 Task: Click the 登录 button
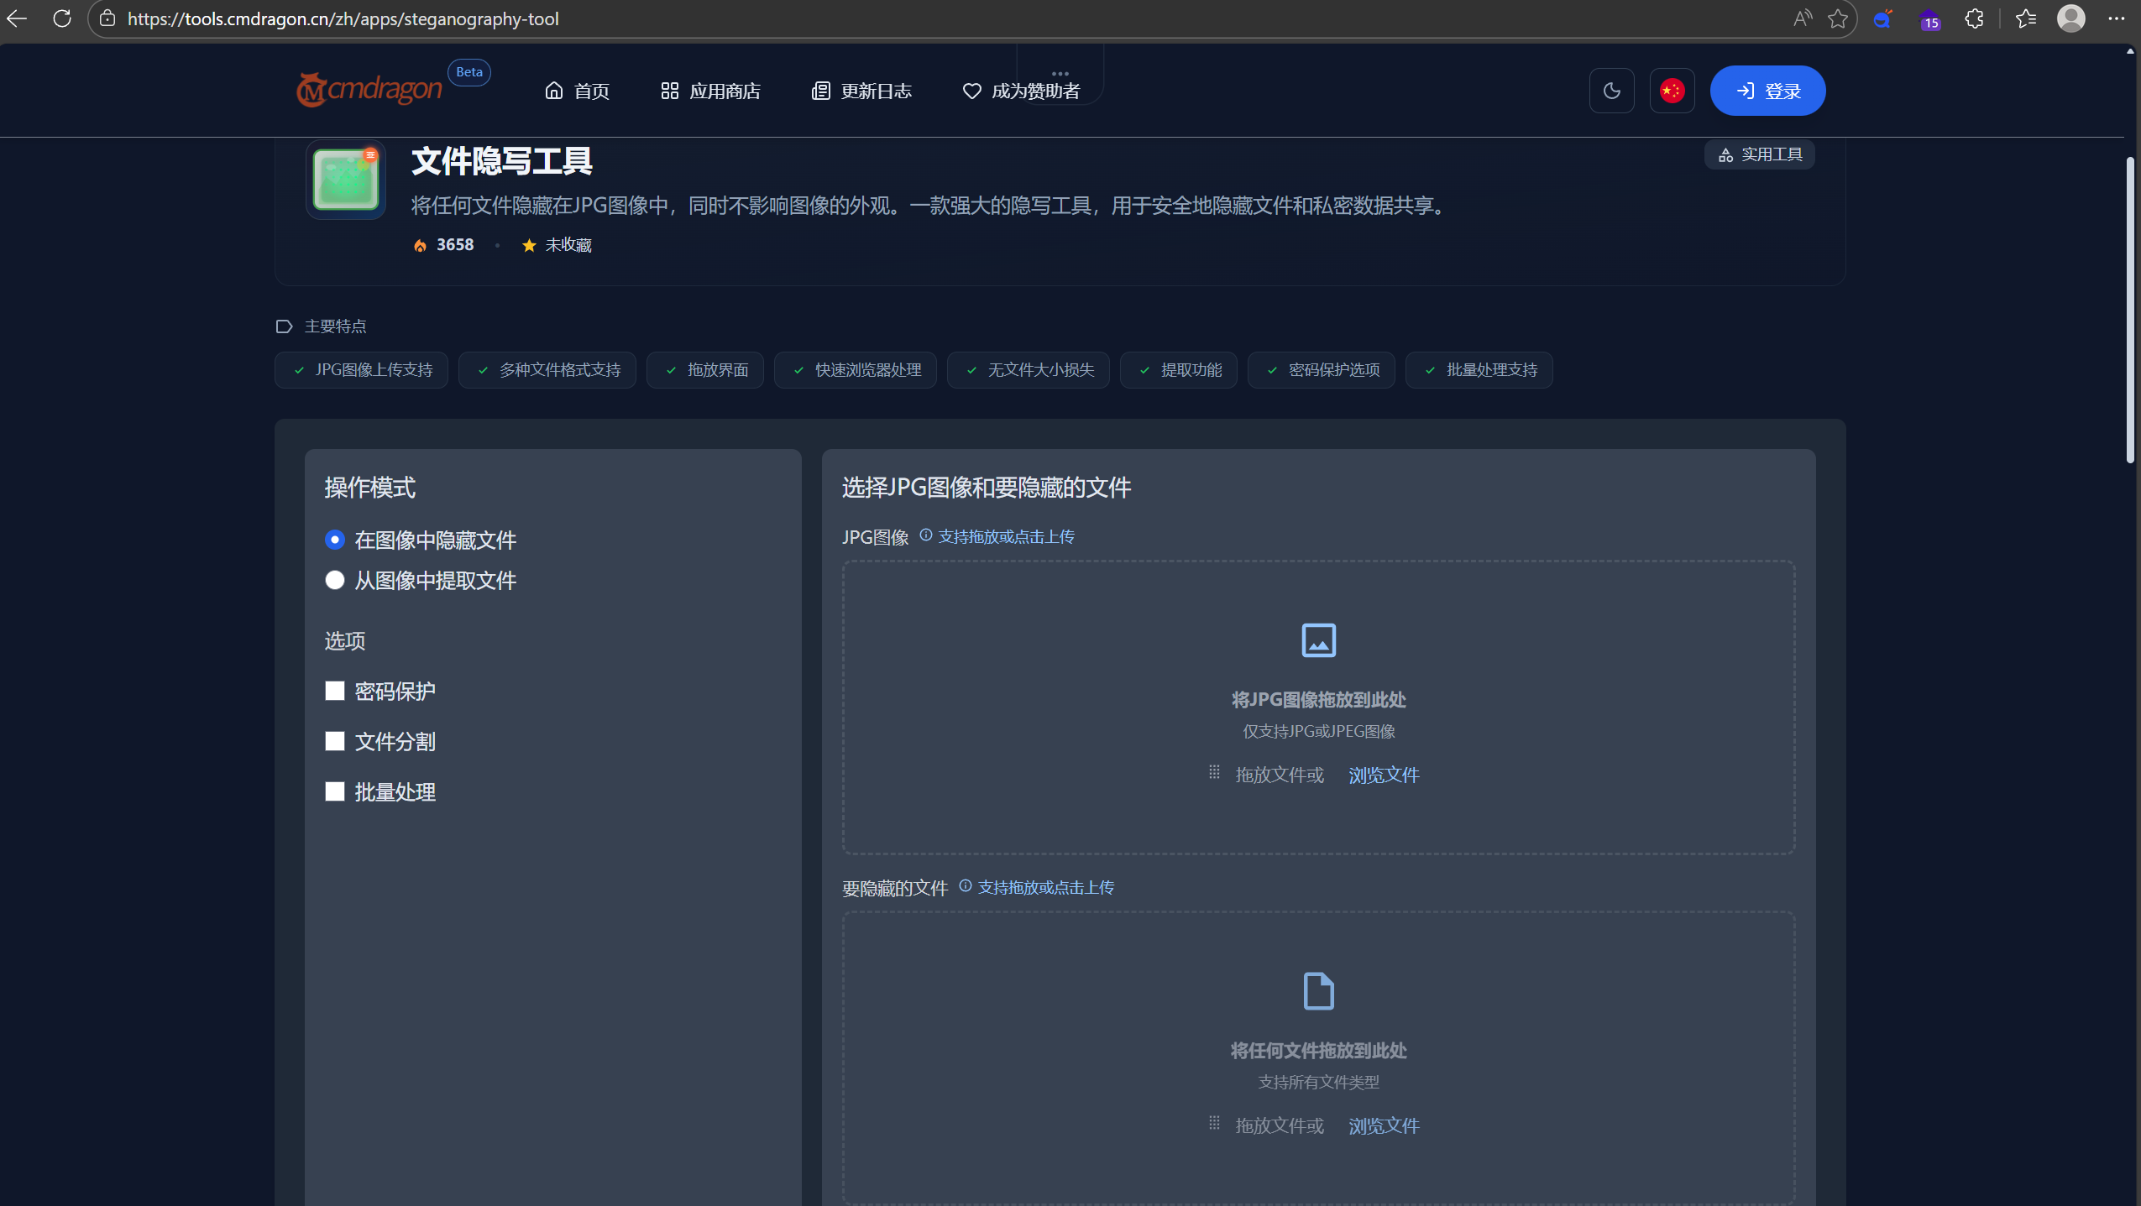(x=1767, y=91)
